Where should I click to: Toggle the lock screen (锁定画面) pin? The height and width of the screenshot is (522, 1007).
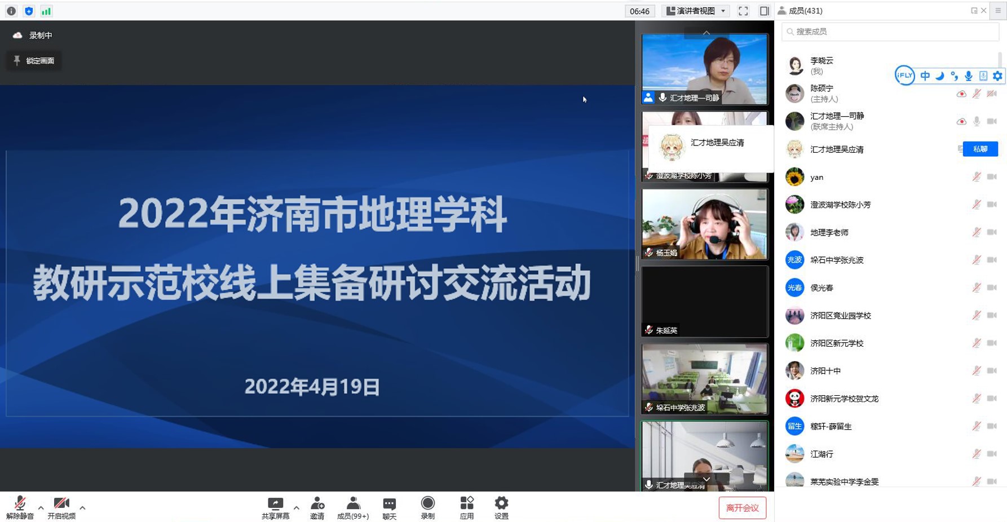(x=34, y=61)
